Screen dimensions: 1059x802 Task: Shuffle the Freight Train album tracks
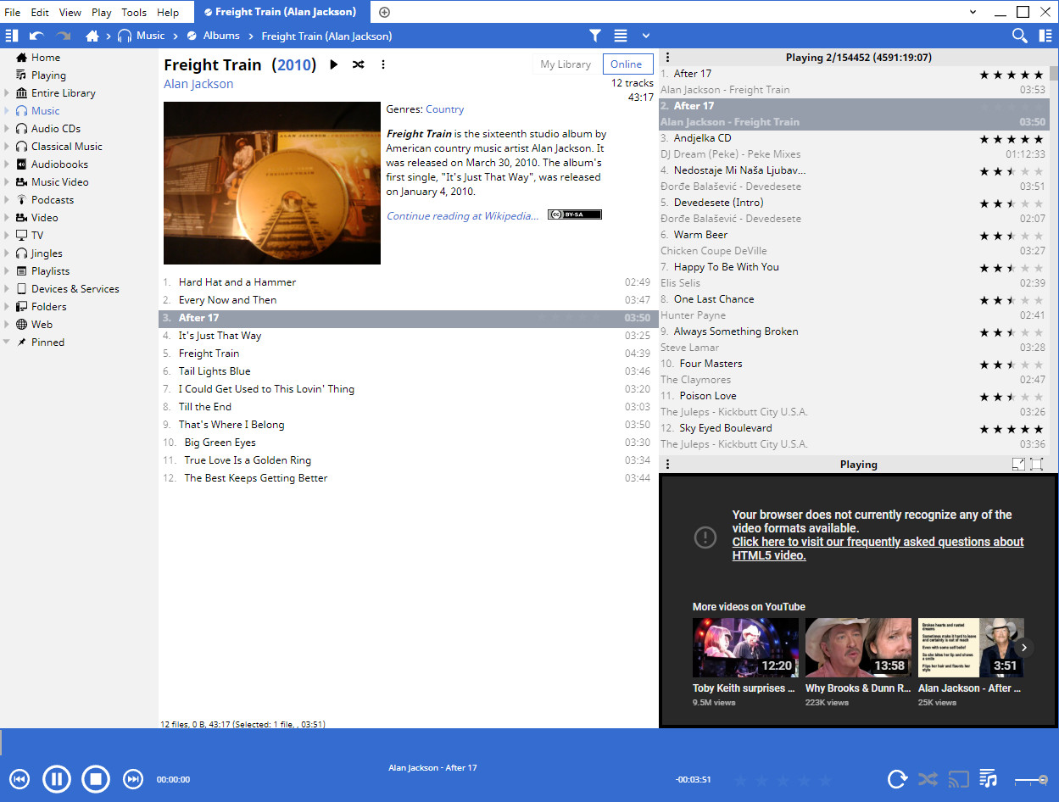click(359, 64)
